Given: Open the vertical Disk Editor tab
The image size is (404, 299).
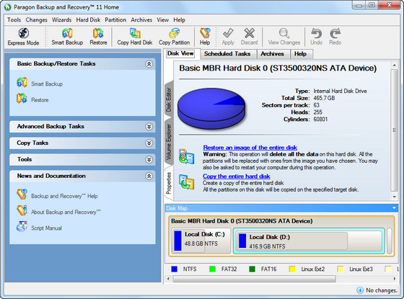Looking at the screenshot, I should pos(169,99).
